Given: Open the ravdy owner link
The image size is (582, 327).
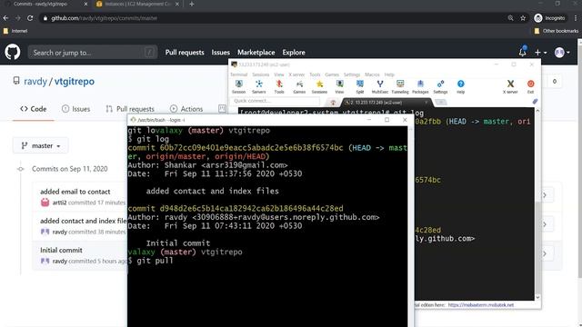Looking at the screenshot, I should [35, 81].
